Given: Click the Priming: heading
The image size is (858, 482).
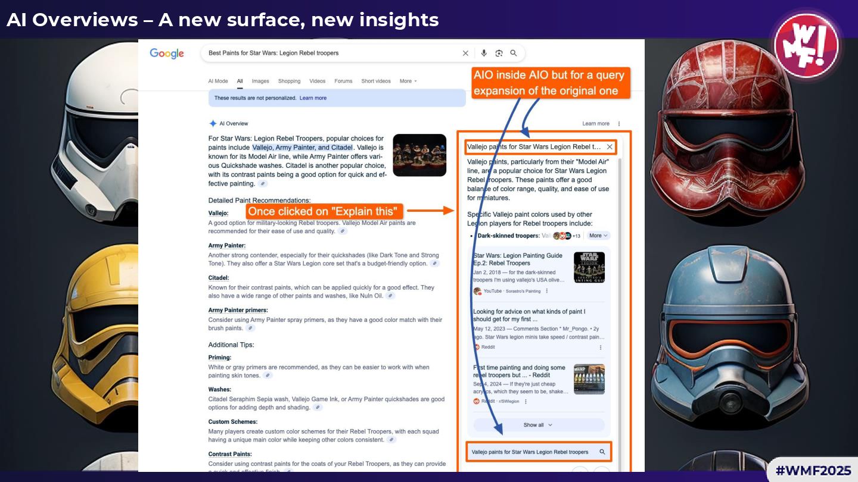Looking at the screenshot, I should [x=220, y=358].
